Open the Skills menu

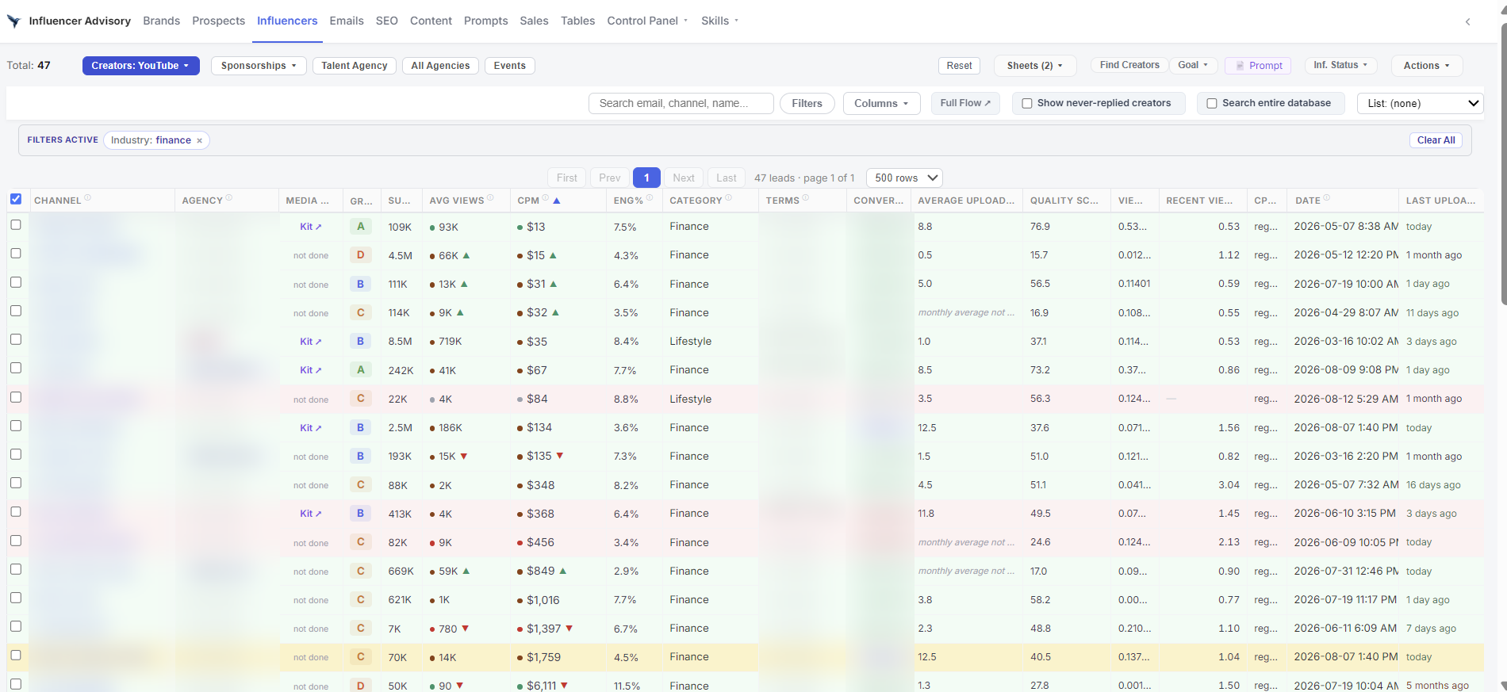click(x=719, y=21)
